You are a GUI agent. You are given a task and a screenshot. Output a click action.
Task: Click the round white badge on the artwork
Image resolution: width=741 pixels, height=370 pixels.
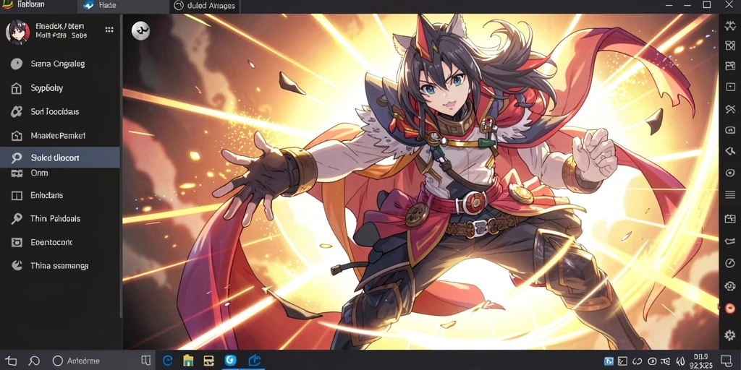pos(140,31)
